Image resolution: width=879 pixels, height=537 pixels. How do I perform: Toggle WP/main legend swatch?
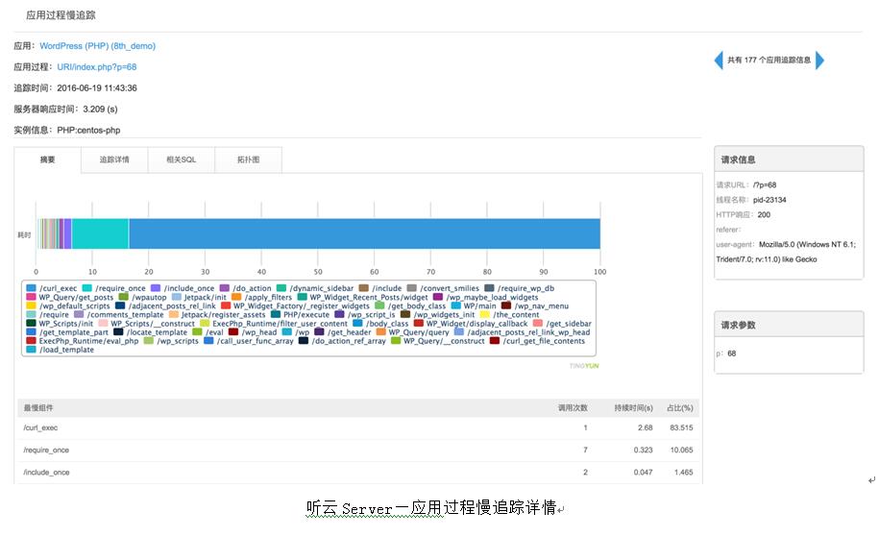click(456, 306)
